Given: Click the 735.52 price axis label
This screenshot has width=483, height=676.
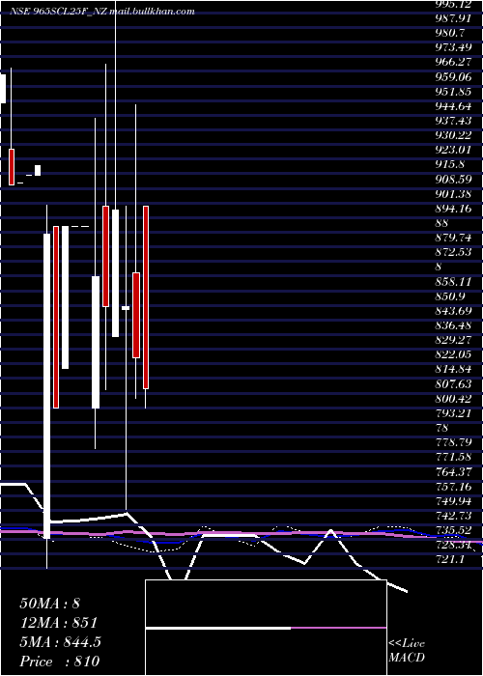Looking at the screenshot, I should pos(453,530).
